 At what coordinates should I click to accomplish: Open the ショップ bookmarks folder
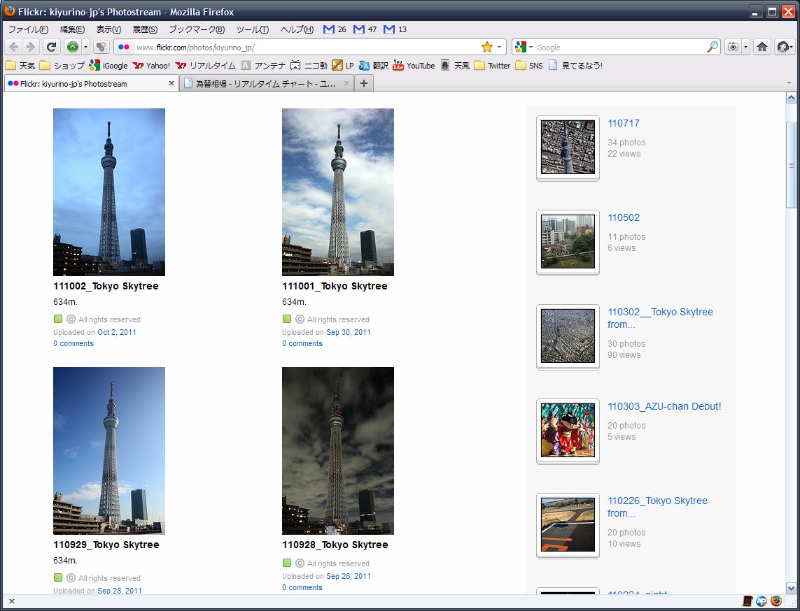click(x=62, y=65)
